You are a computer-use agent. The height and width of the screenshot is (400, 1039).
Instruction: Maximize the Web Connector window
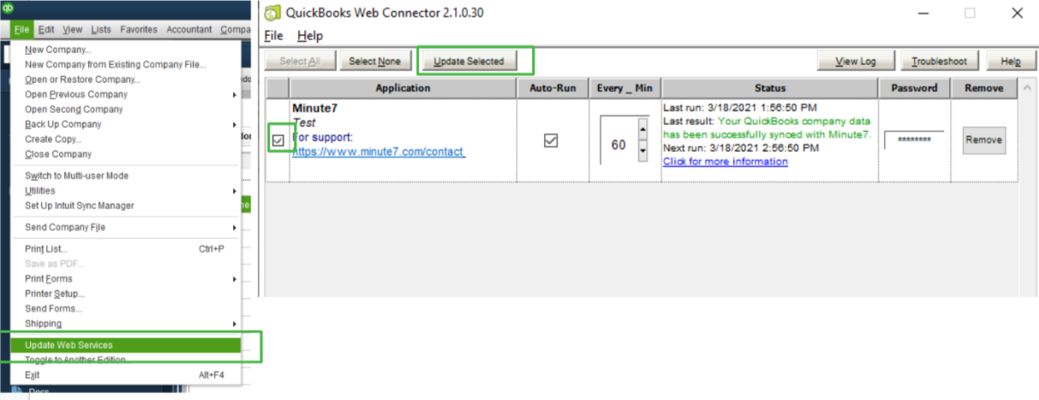(x=970, y=13)
